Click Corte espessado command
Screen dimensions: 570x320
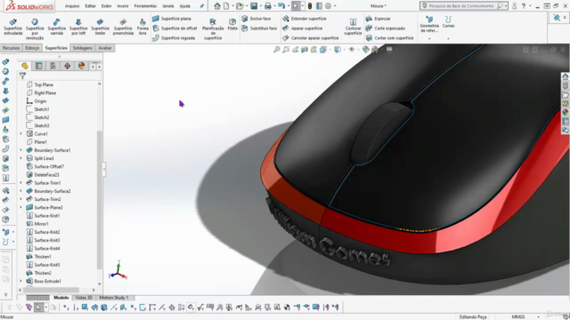tap(386, 28)
